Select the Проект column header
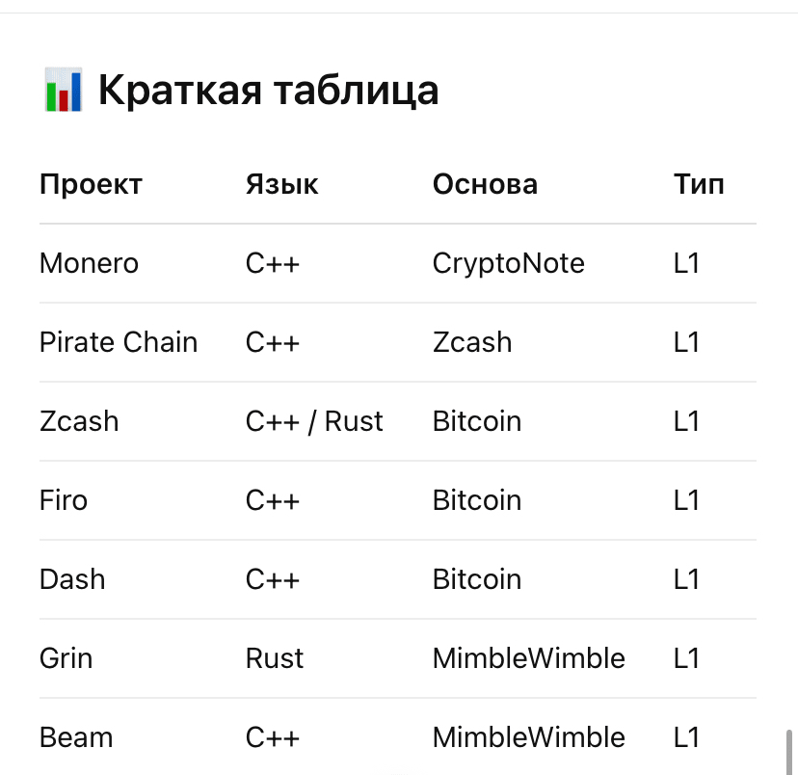Image resolution: width=798 pixels, height=775 pixels. pyautogui.click(x=91, y=184)
